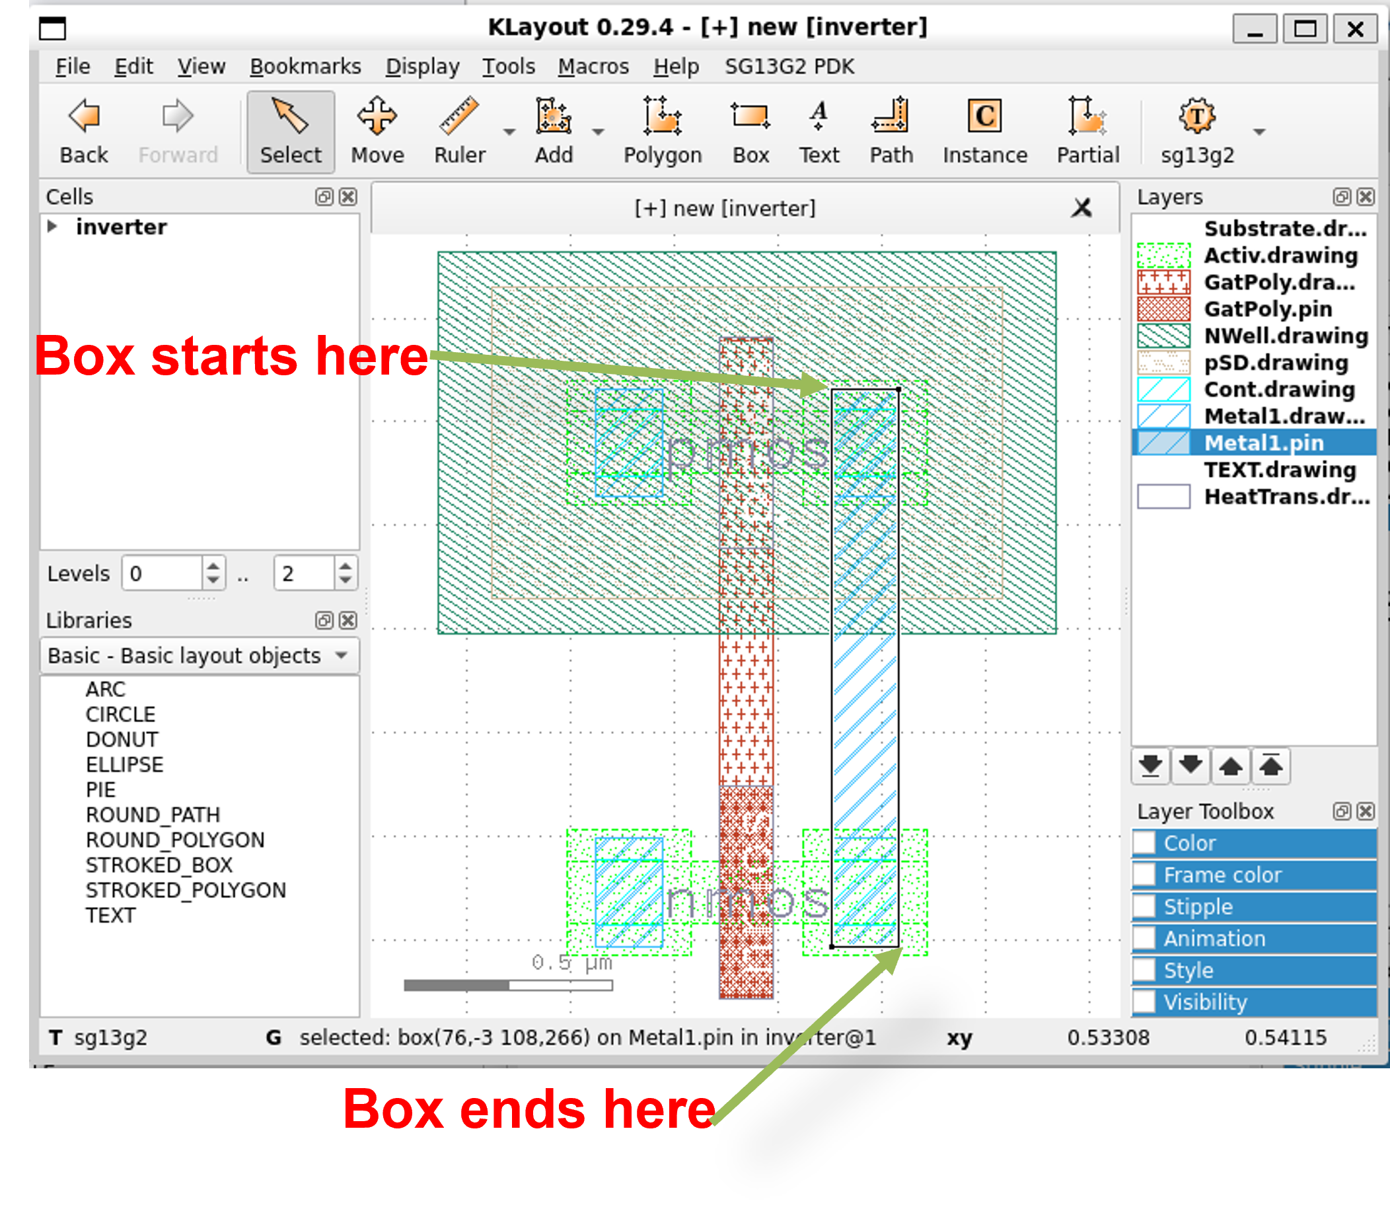Move selected layer to bottom
The height and width of the screenshot is (1211, 1390).
[x=1150, y=766]
